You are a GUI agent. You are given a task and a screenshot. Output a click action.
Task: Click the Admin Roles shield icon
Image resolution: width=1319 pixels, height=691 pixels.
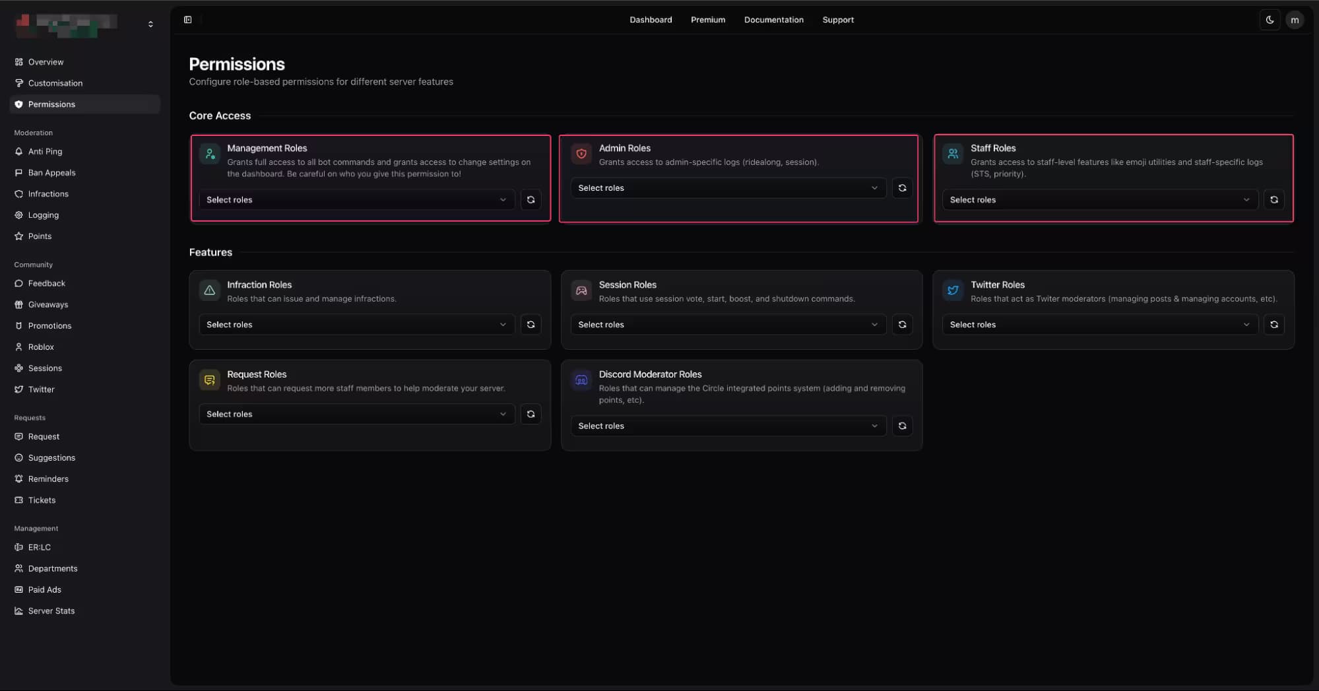pyautogui.click(x=581, y=154)
